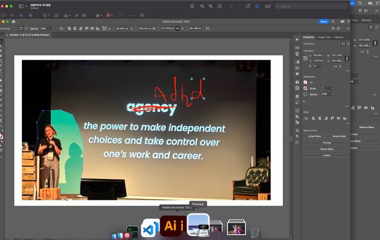Click leftmost horizontal align icon in Properties
The width and height of the screenshot is (380, 240).
(x=313, y=119)
